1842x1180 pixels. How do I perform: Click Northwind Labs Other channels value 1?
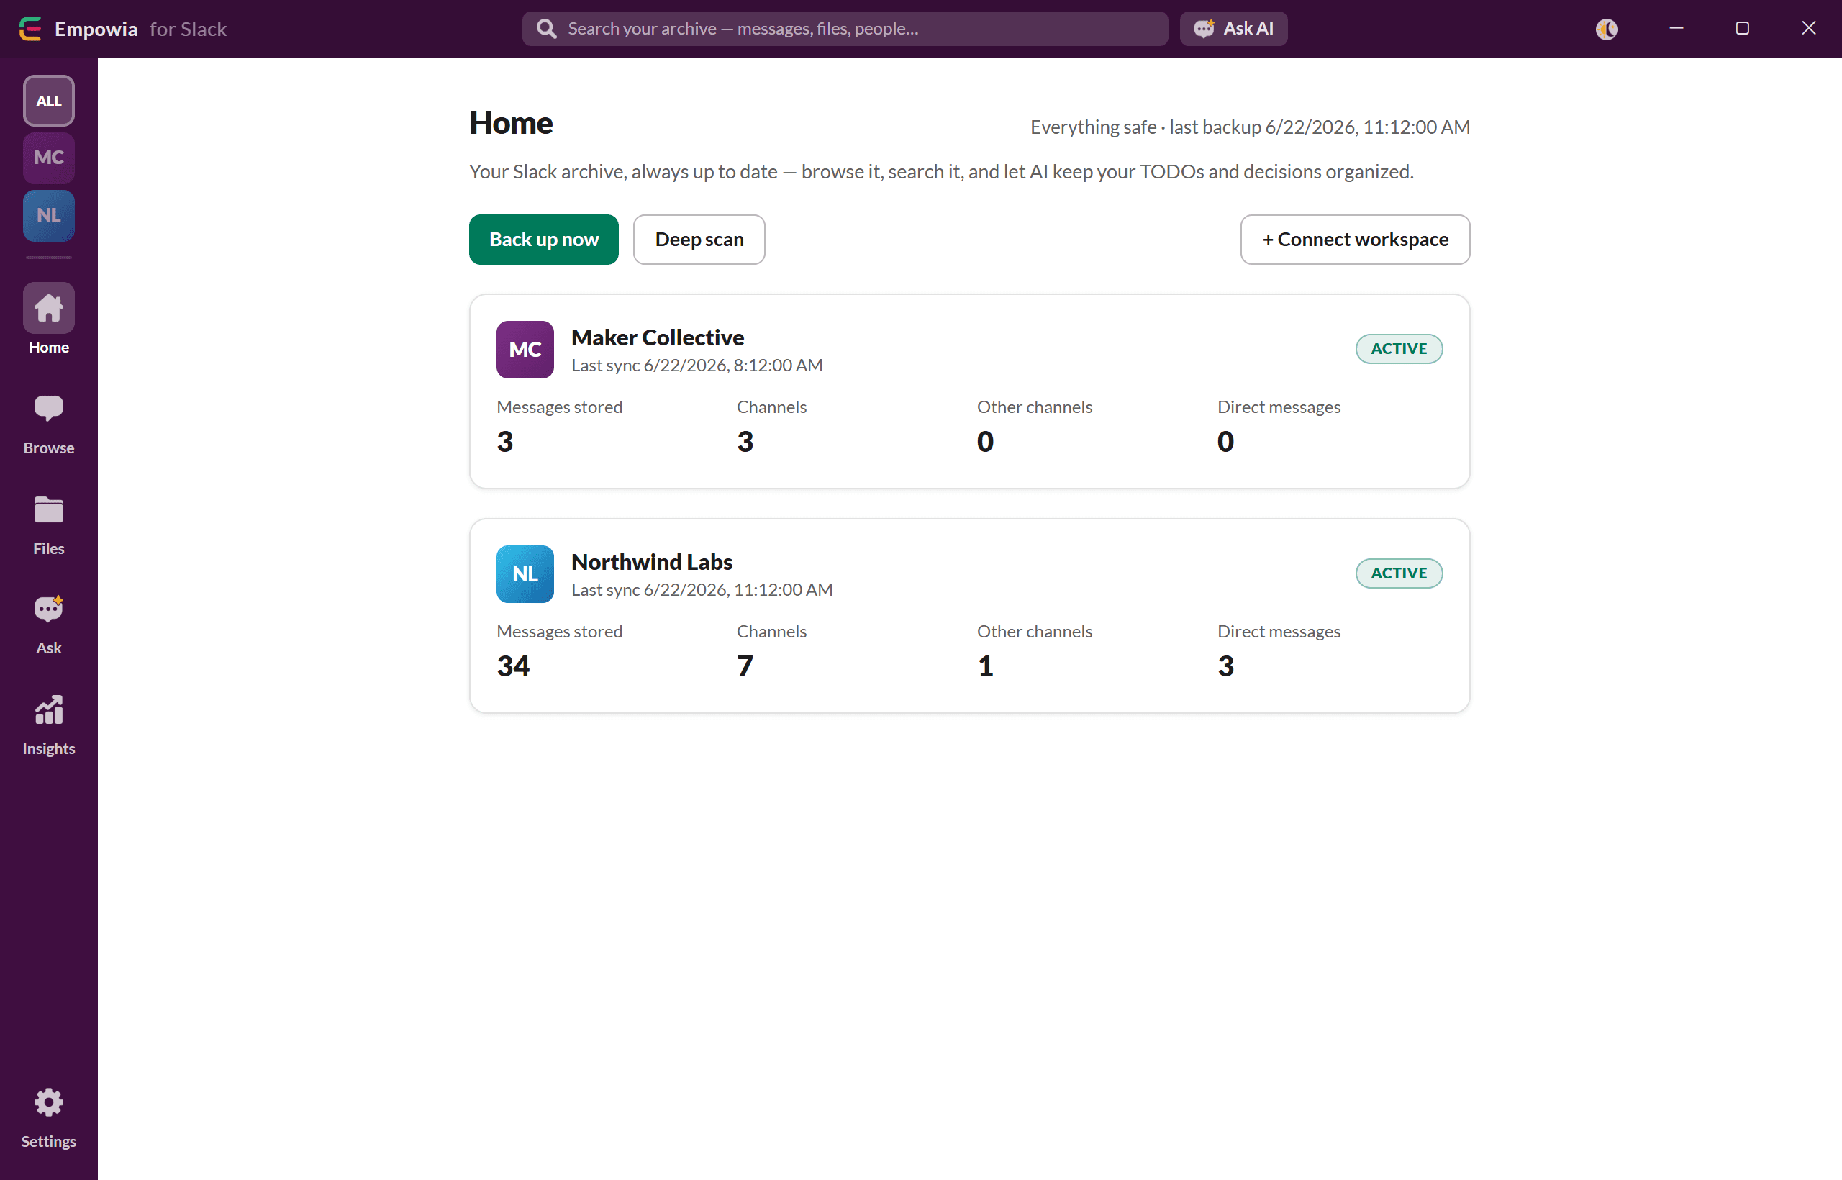(985, 666)
